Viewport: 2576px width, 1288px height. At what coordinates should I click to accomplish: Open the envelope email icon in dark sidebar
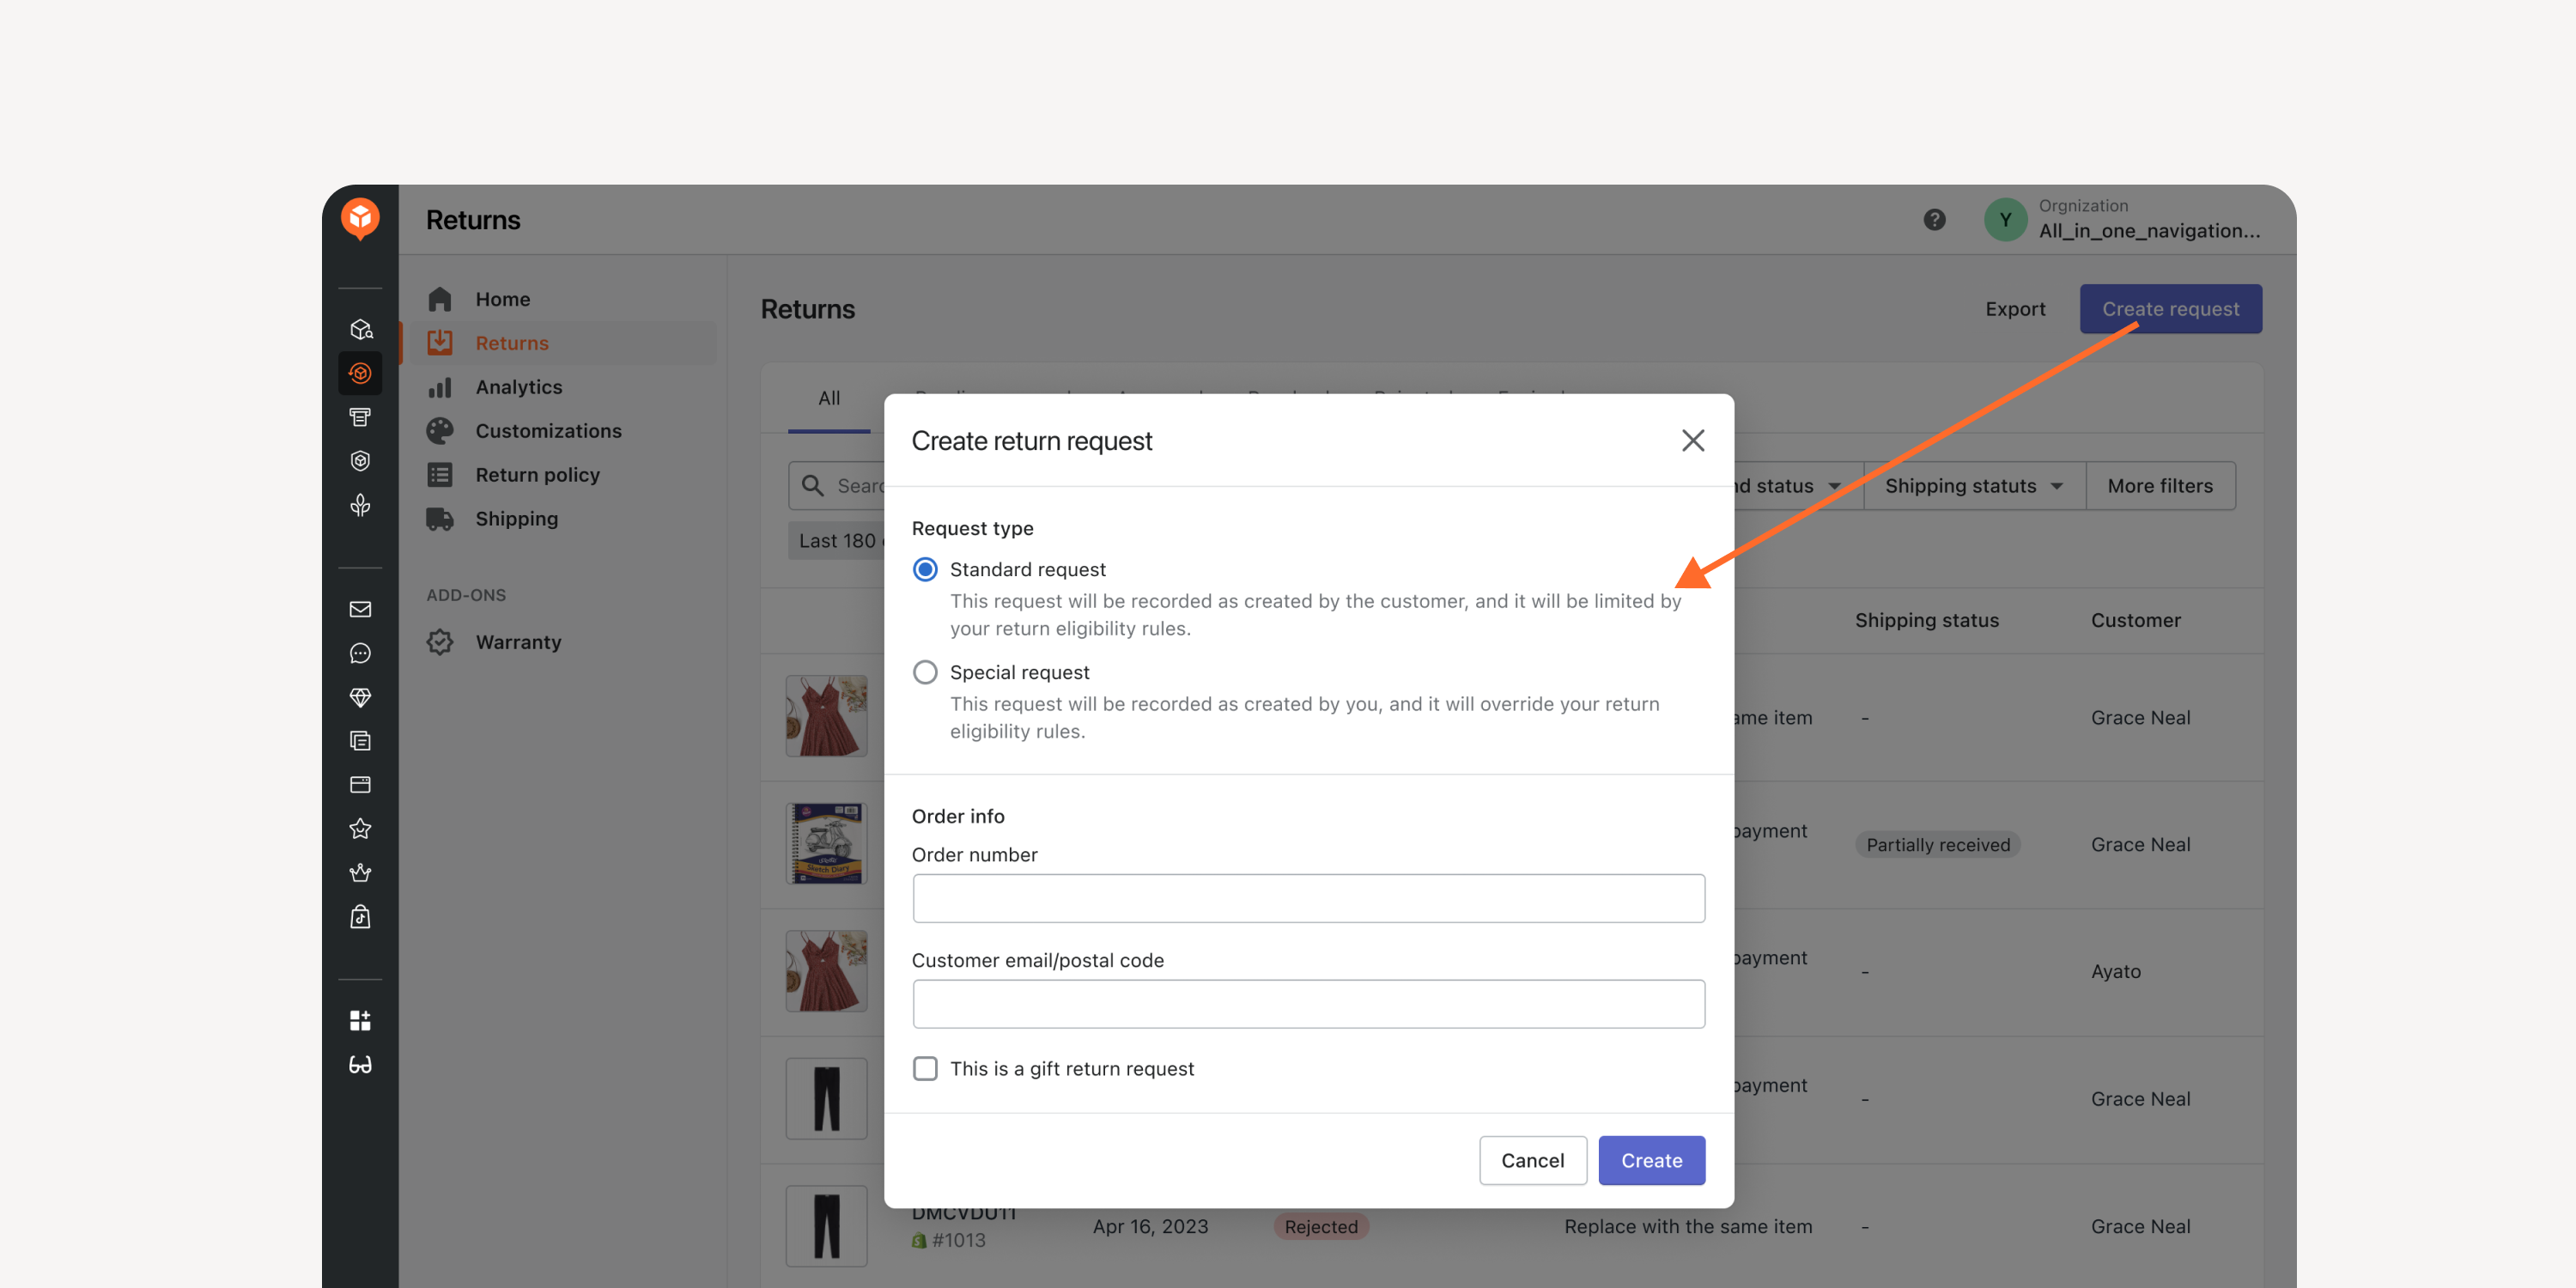pos(360,609)
